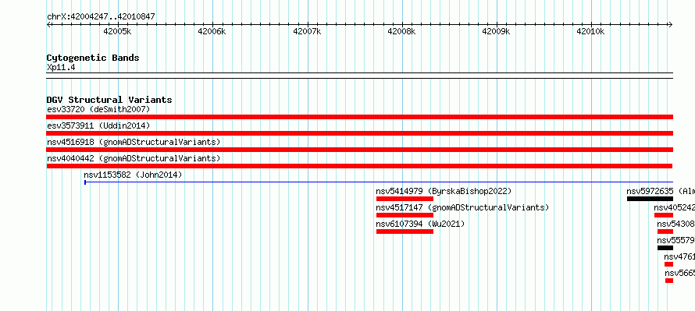The image size is (695, 311).
Task: Click the 42009k ruler label
Action: (496, 31)
